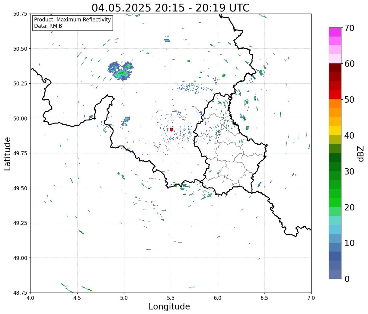
Task: Click the dark maroon swatch just below 60
Action: 335,68
